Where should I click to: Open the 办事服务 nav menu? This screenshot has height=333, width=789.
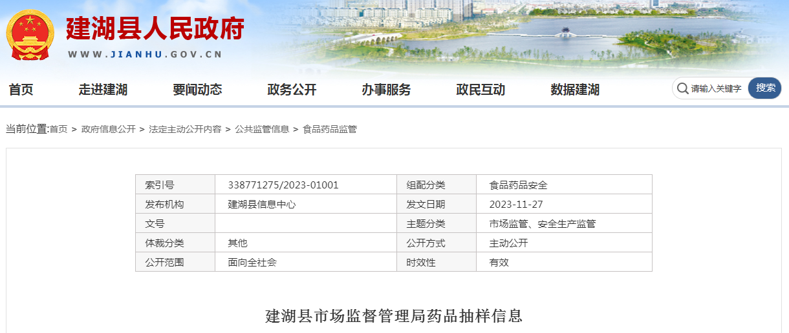click(x=386, y=90)
